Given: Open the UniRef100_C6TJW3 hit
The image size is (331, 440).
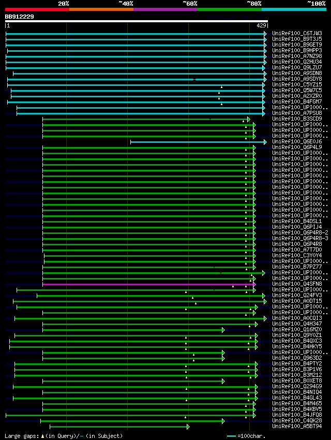Looking at the screenshot, I should (297, 34).
